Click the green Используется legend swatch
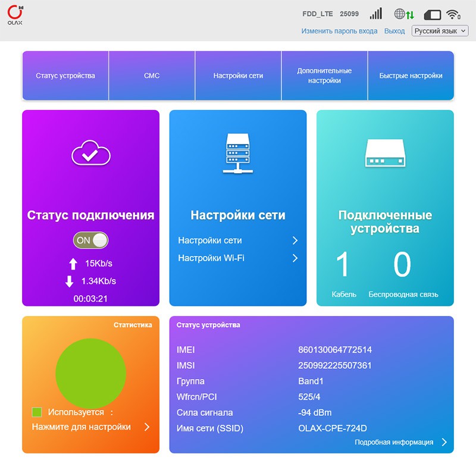Viewport: 476px width, 476px height. (x=37, y=412)
